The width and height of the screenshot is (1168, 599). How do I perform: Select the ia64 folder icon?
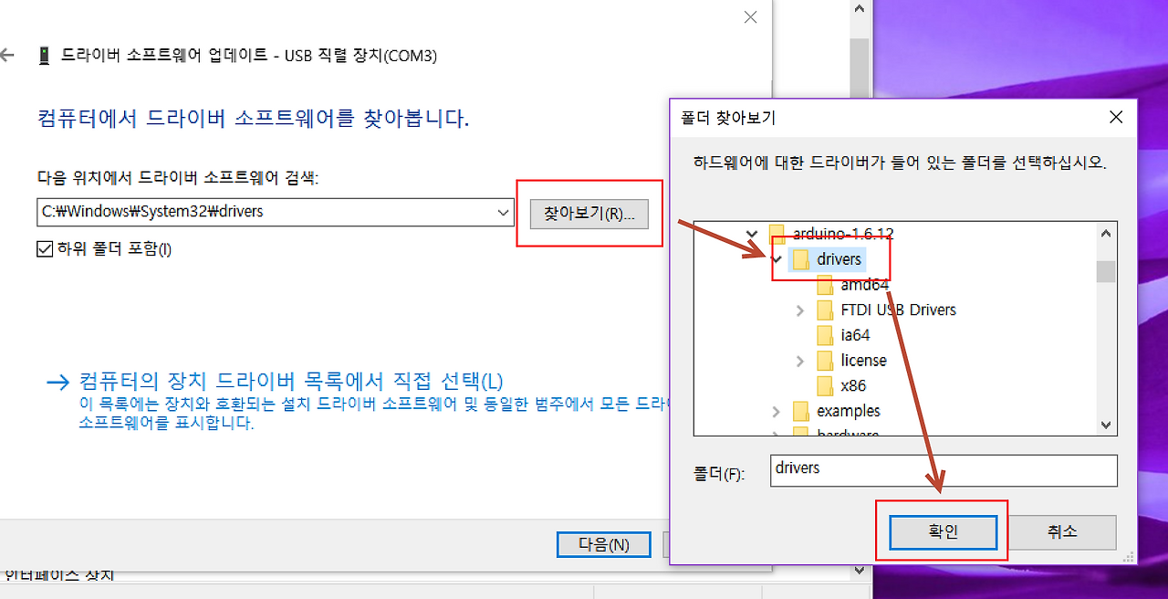pos(825,335)
